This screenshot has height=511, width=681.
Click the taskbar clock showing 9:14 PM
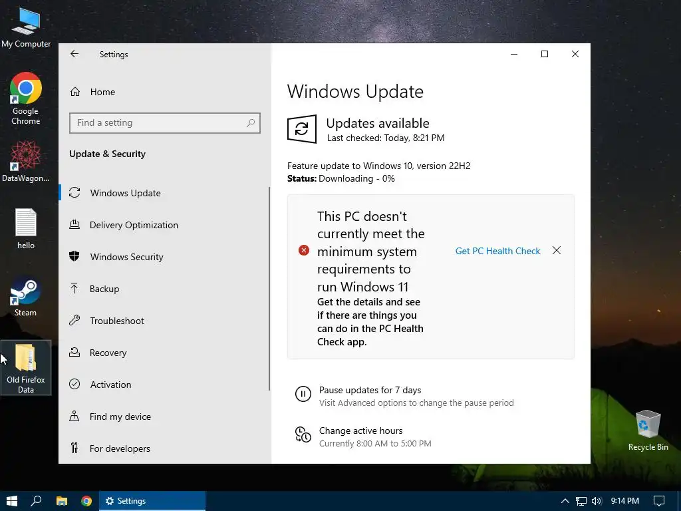coord(624,501)
